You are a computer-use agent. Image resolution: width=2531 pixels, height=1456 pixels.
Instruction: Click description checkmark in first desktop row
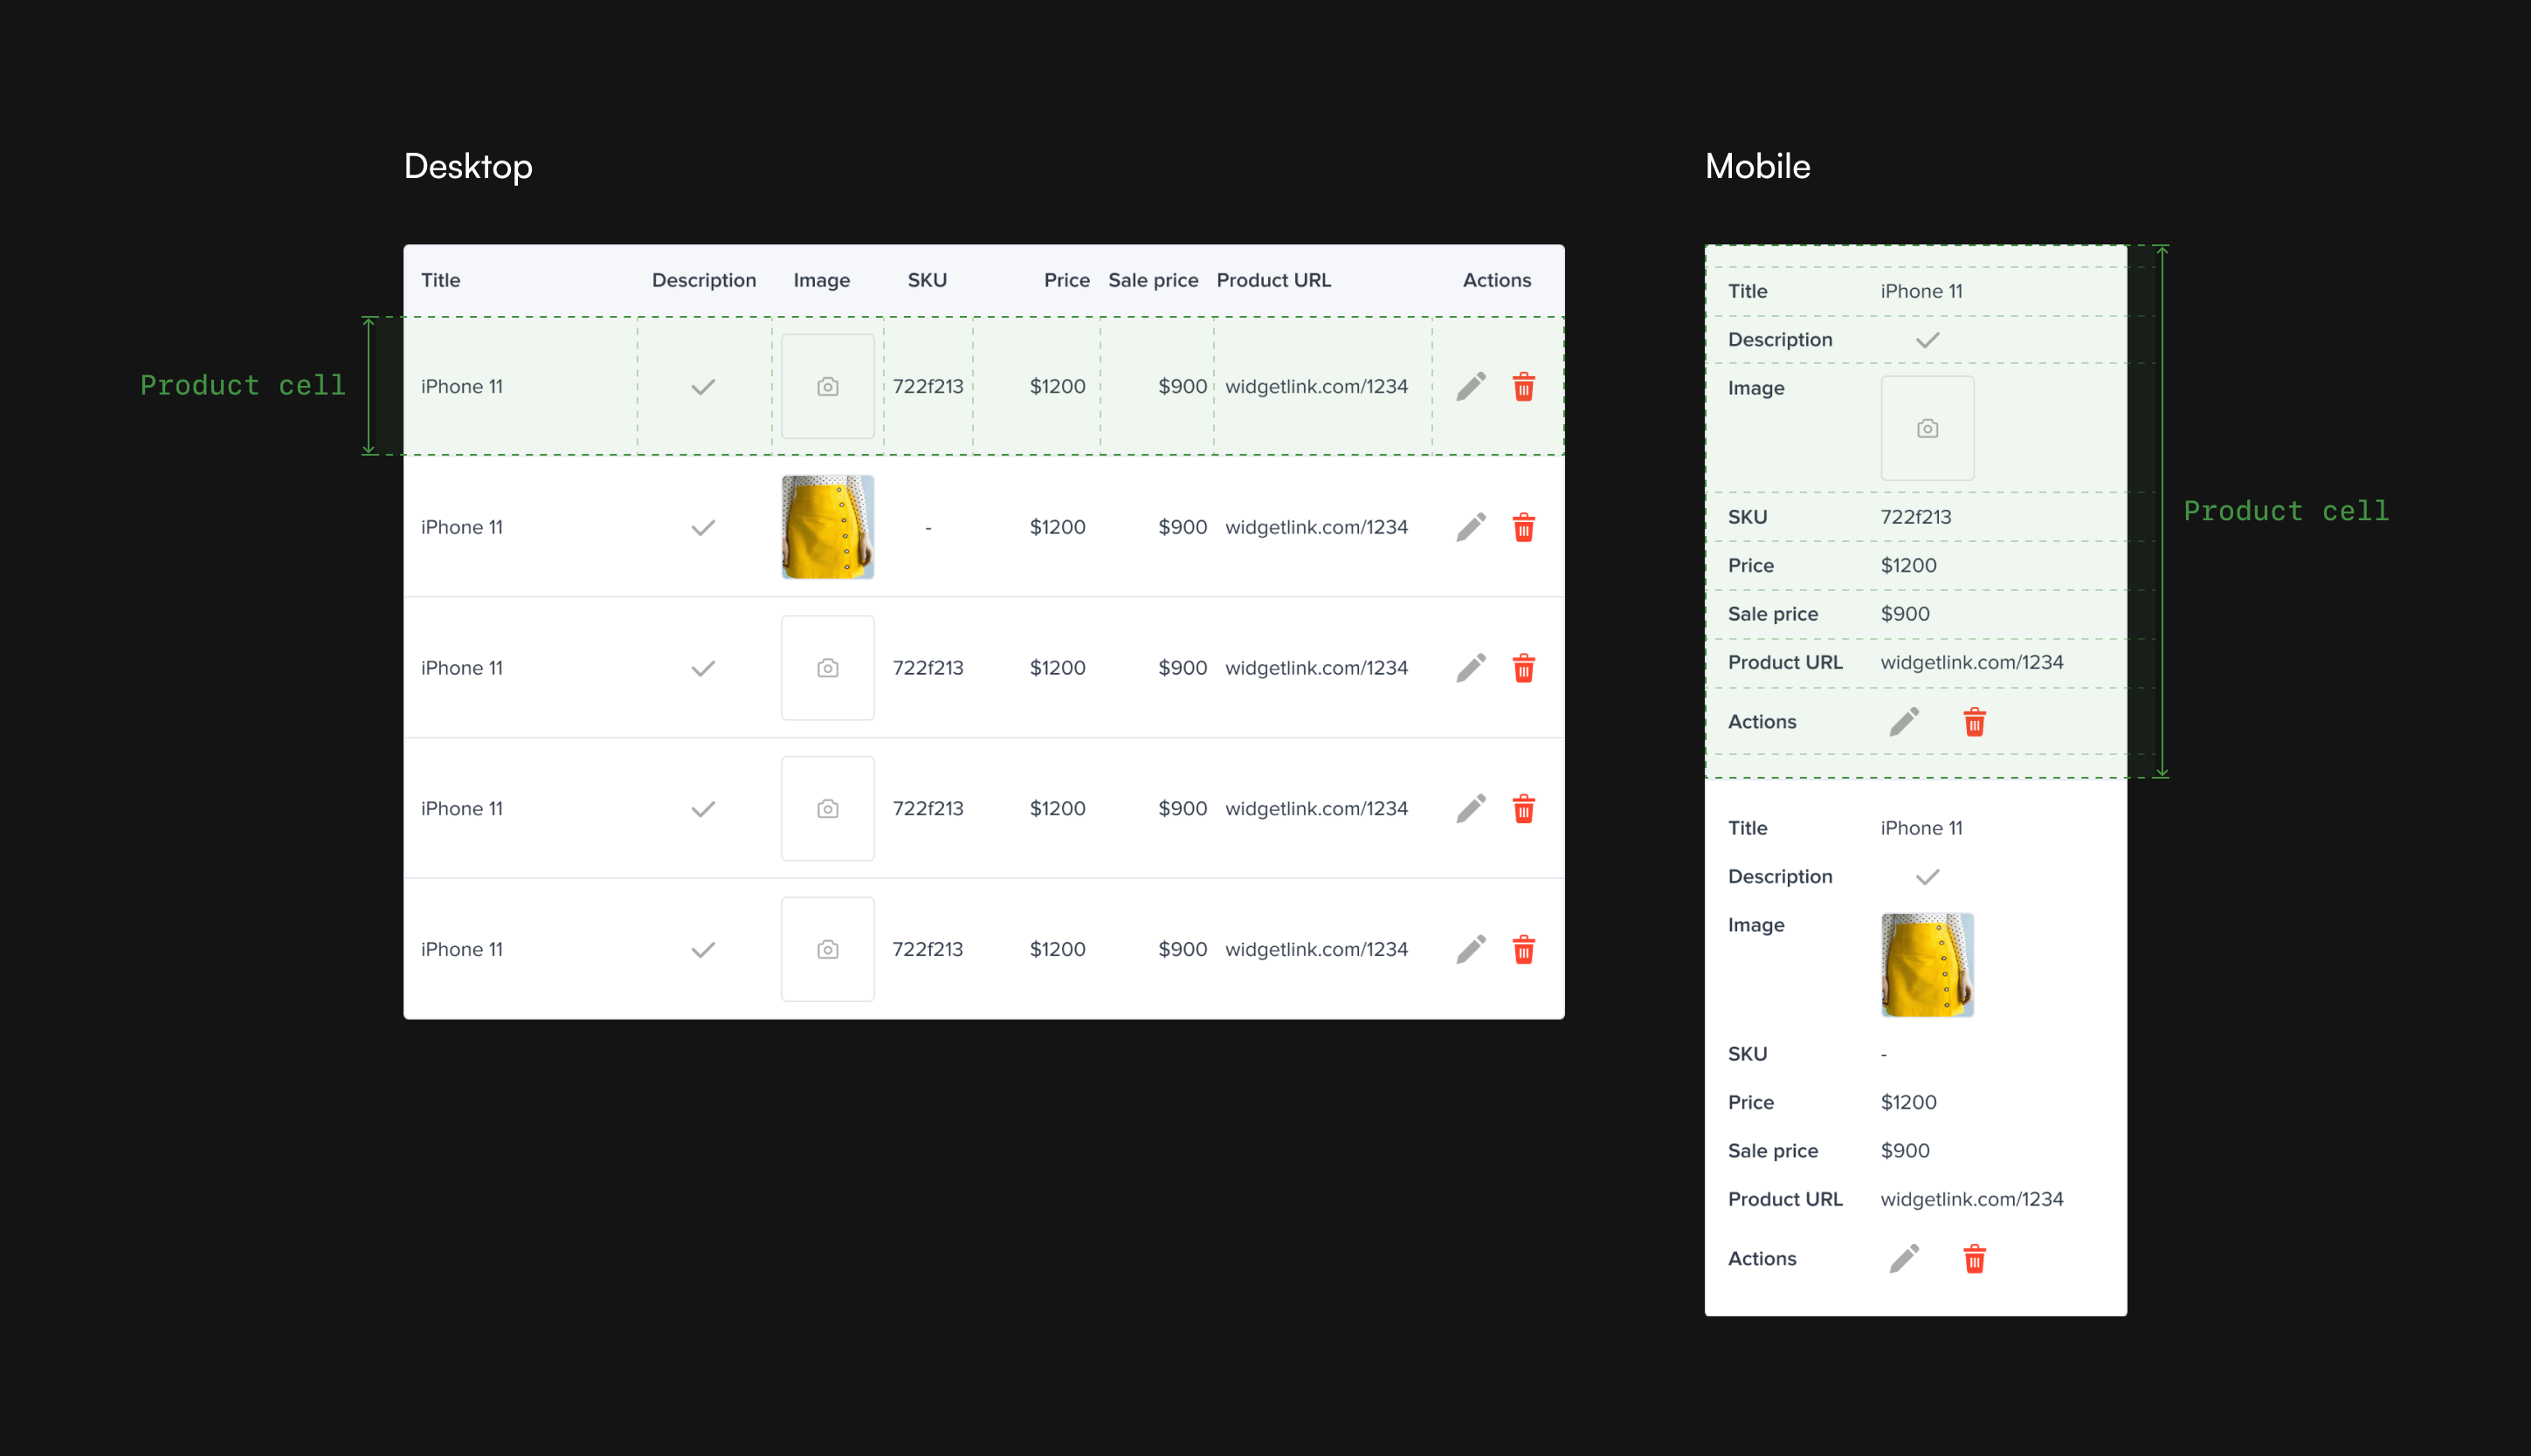pos(703,387)
